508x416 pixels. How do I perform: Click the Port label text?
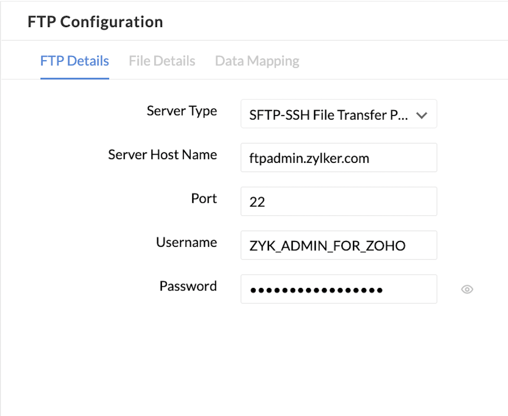pyautogui.click(x=204, y=198)
